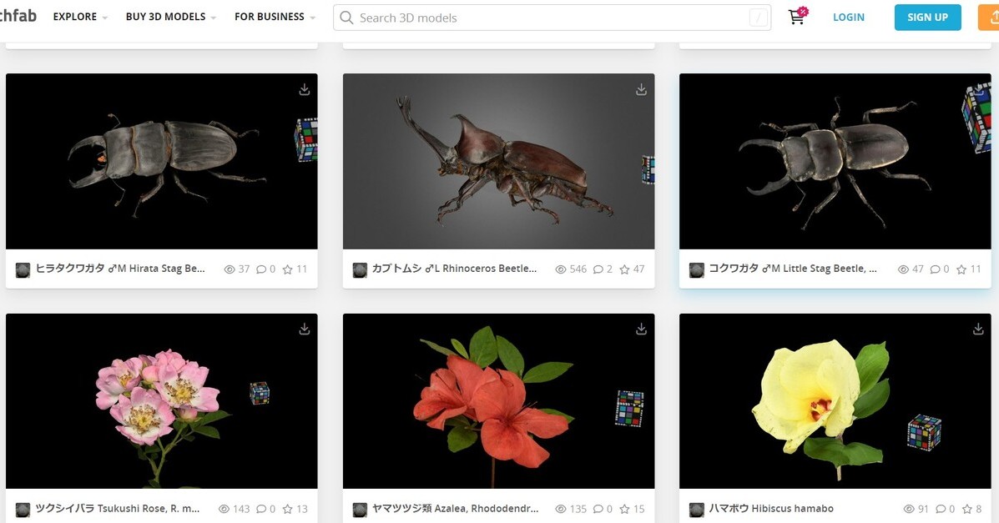Open the shopping cart icon
999x523 pixels.
797,17
